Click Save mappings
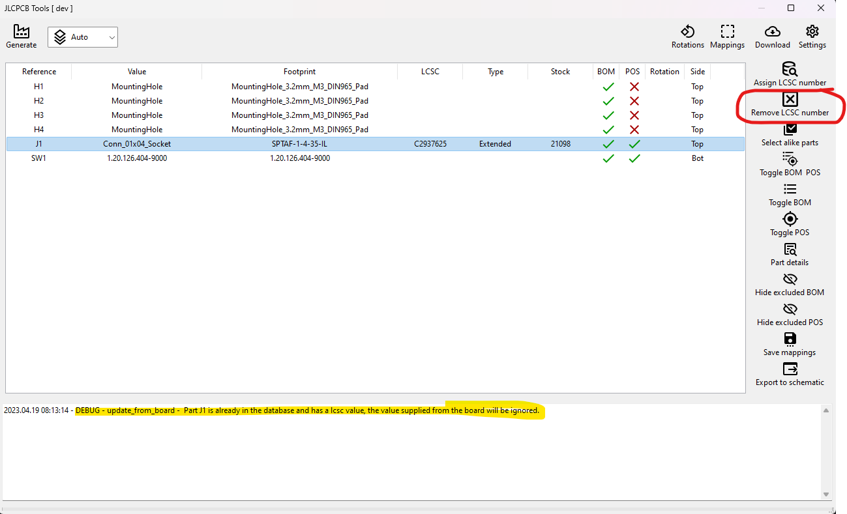847x514 pixels. 789,344
